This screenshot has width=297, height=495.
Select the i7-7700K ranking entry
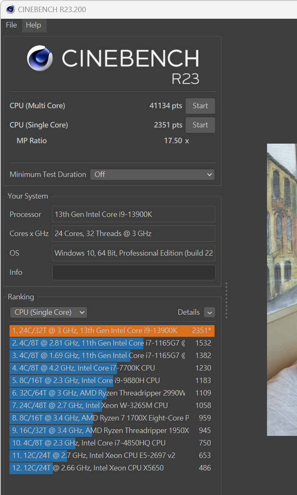click(112, 368)
